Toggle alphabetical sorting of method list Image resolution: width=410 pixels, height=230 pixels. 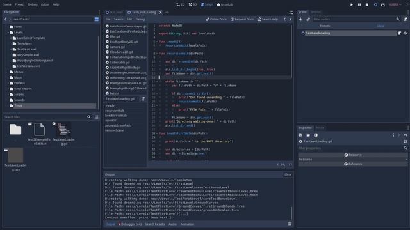point(143,99)
